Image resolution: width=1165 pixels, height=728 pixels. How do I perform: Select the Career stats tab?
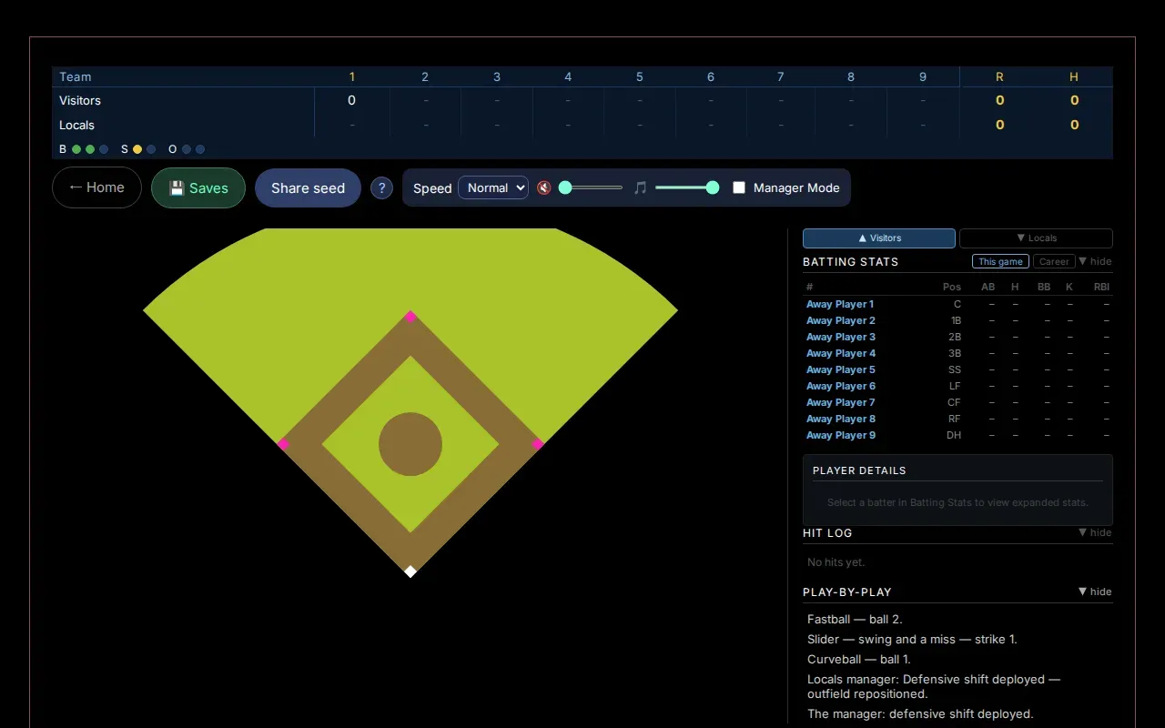click(1054, 261)
